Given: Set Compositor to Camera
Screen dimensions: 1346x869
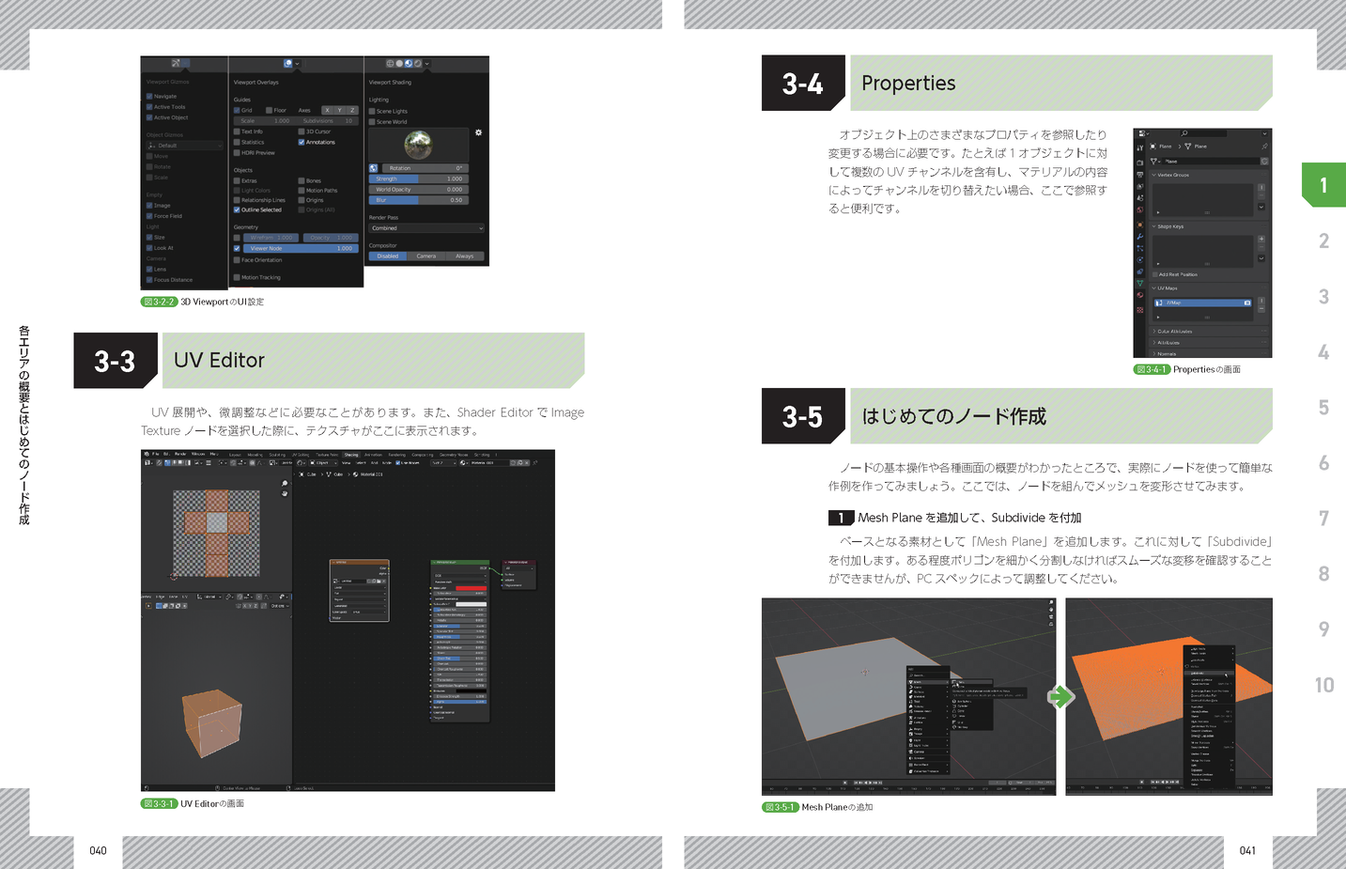Looking at the screenshot, I should (426, 256).
